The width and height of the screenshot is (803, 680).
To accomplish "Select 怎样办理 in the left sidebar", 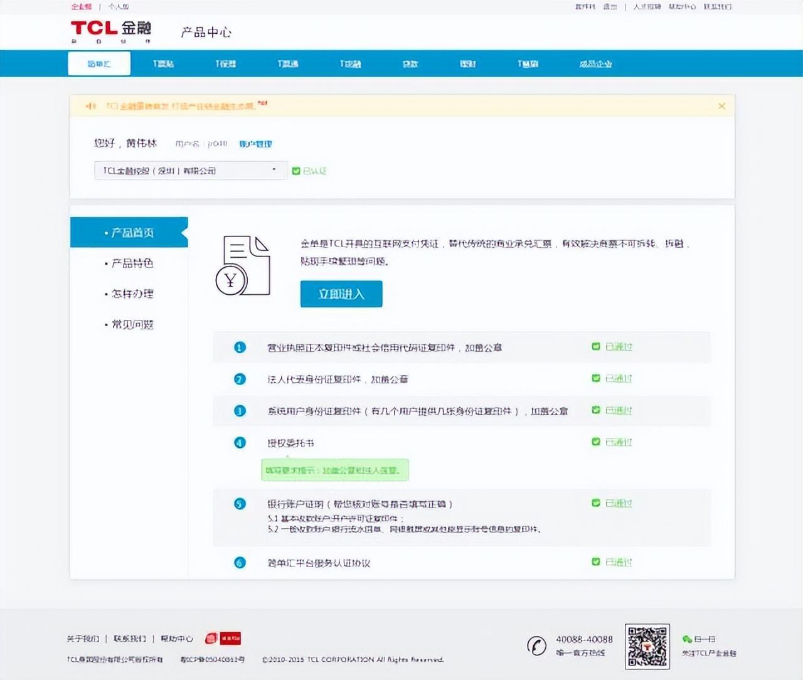I will tap(129, 294).
